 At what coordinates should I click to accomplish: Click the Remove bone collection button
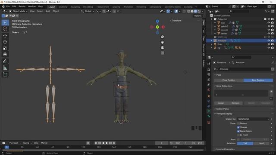[x=235, y=103]
